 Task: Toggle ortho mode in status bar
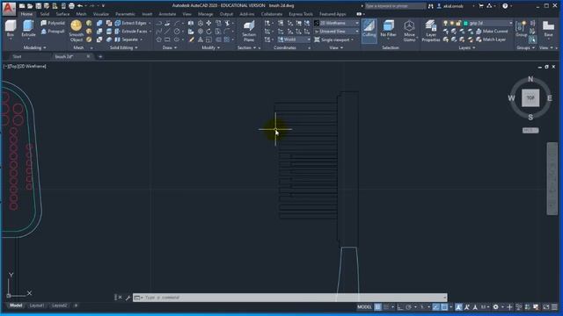(400, 307)
